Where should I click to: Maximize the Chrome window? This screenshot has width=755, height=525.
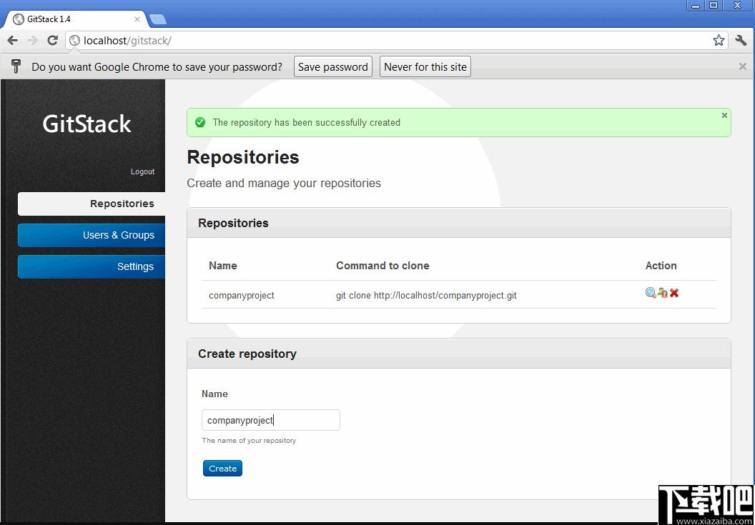pyautogui.click(x=714, y=5)
